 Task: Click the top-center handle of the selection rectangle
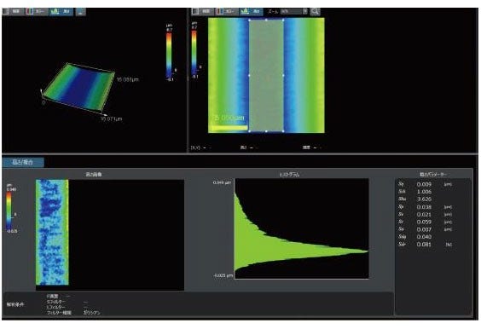[x=266, y=20]
